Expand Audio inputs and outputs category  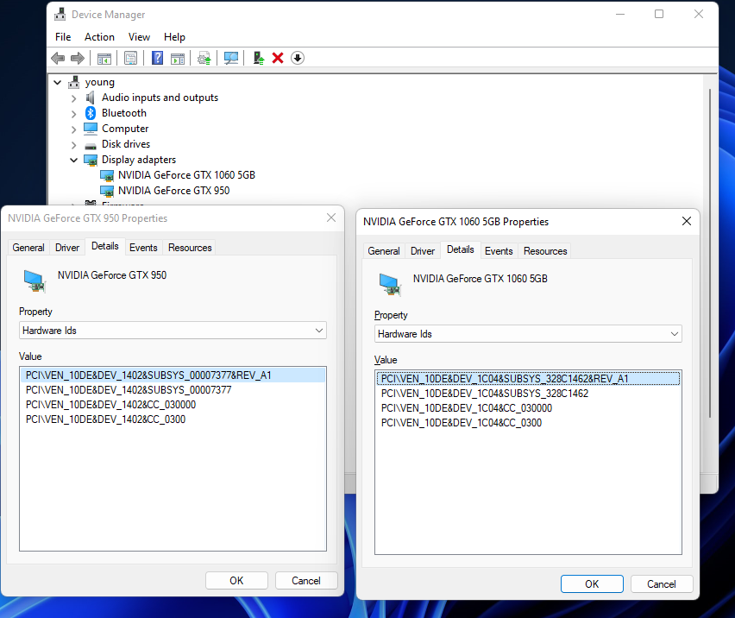[73, 98]
